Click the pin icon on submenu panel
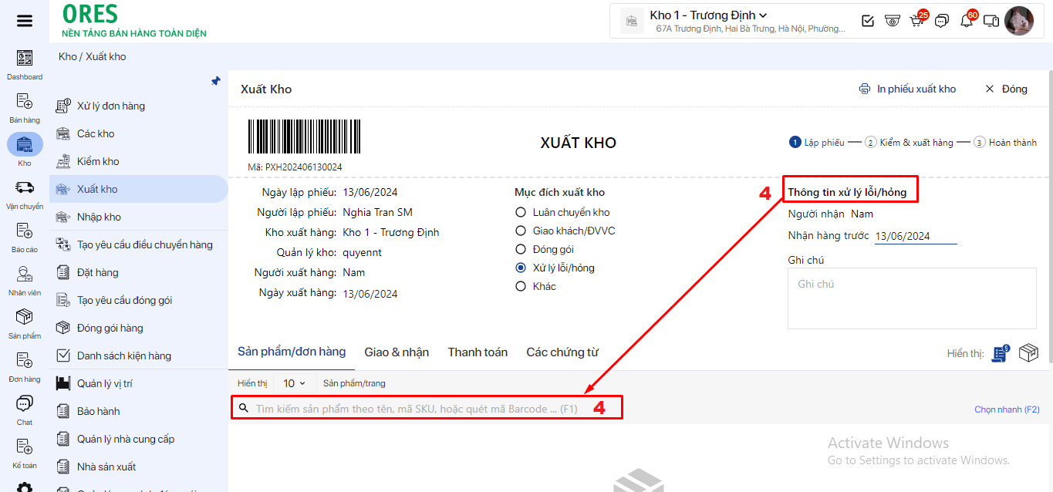This screenshot has height=492, width=1053. (x=216, y=81)
